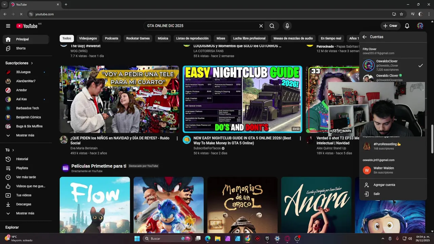Select Salir to sign out

pos(393,194)
